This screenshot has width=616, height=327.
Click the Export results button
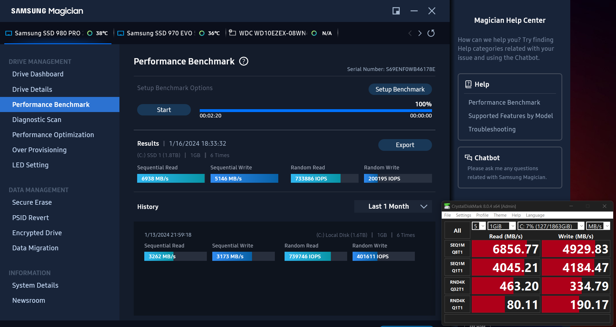coord(405,145)
